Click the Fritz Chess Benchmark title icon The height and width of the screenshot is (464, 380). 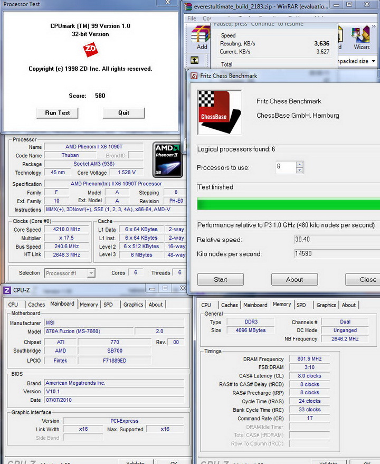(x=194, y=76)
